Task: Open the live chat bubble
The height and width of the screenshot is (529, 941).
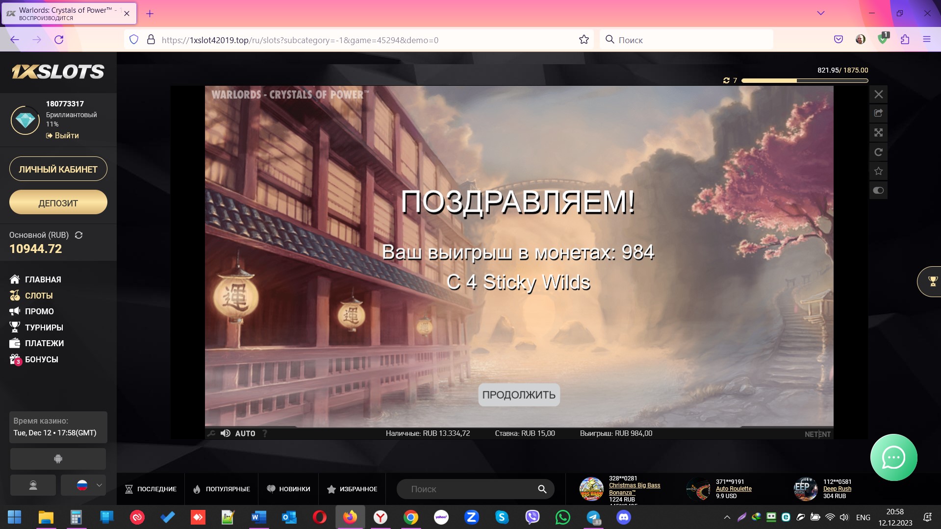Action: pos(893,457)
